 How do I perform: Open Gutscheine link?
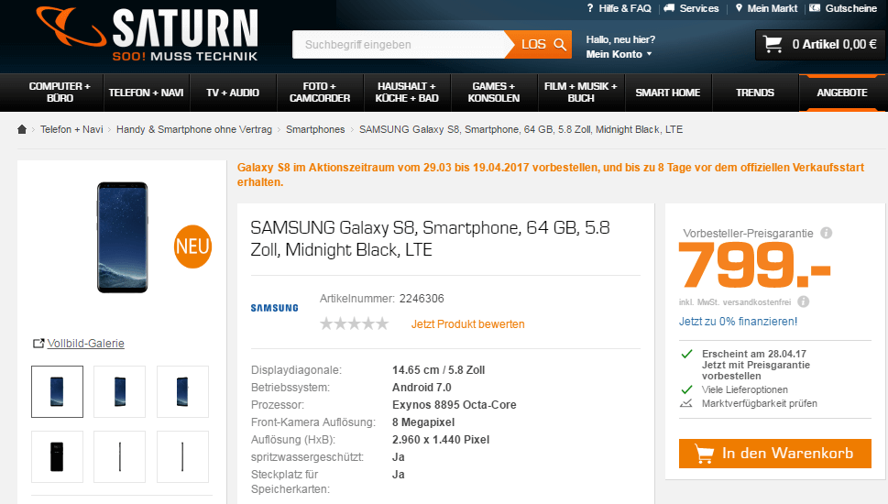click(x=843, y=8)
